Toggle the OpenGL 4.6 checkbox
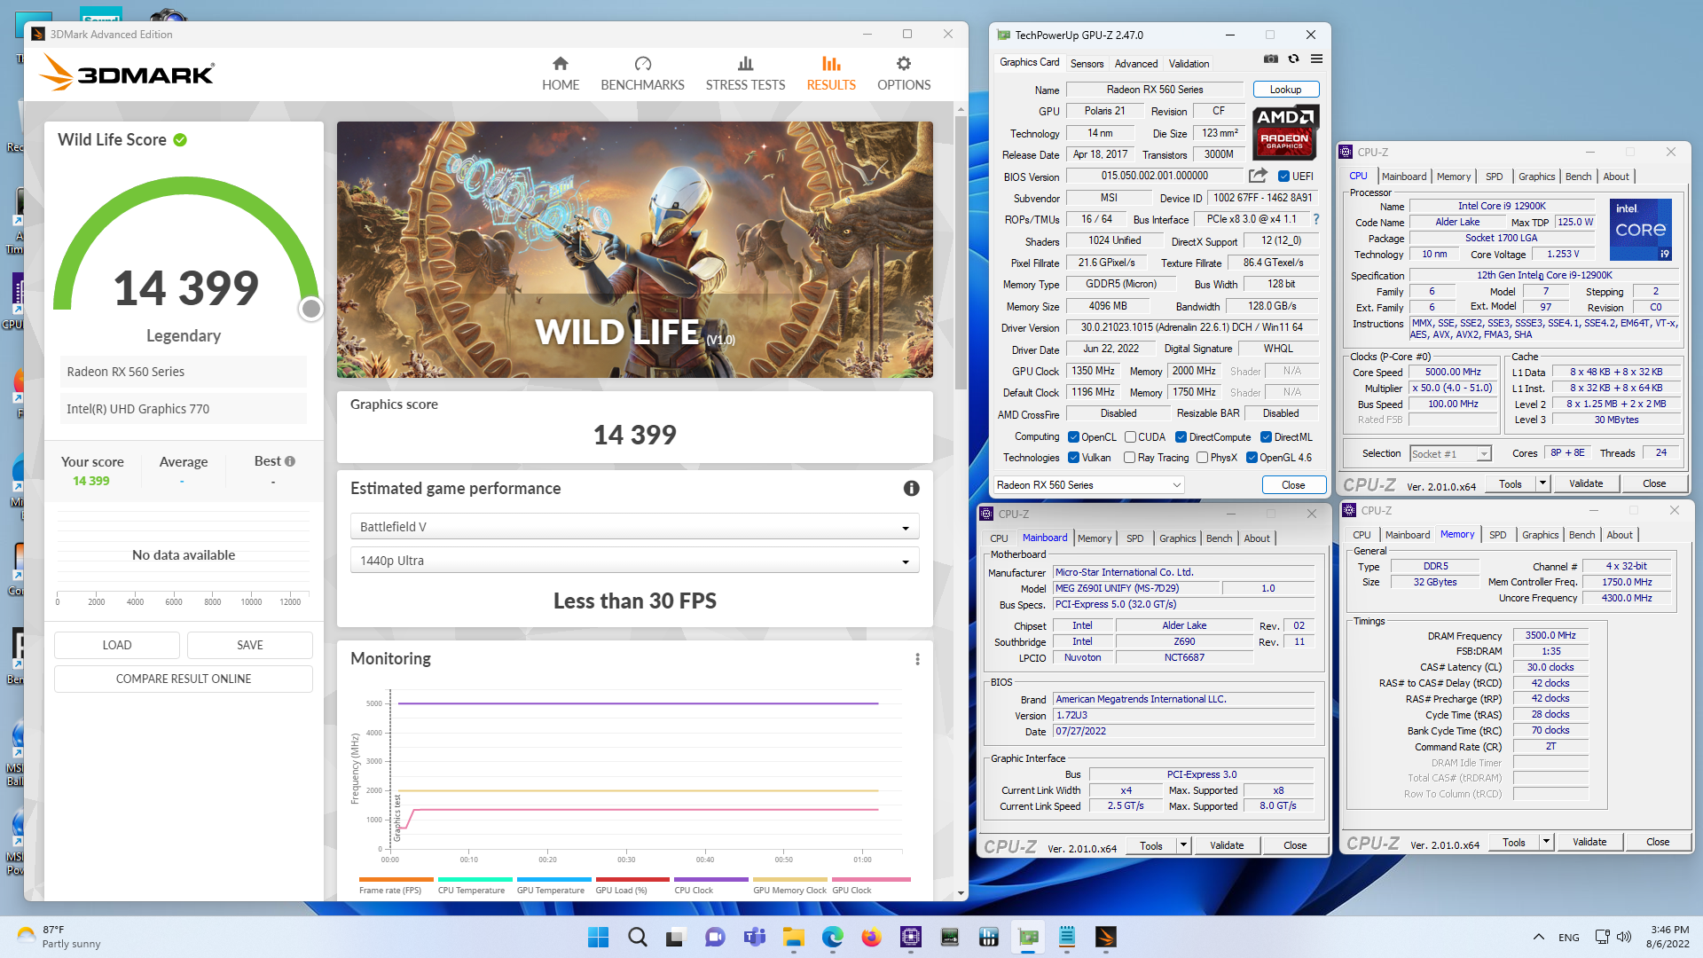The height and width of the screenshot is (958, 1703). click(1252, 458)
